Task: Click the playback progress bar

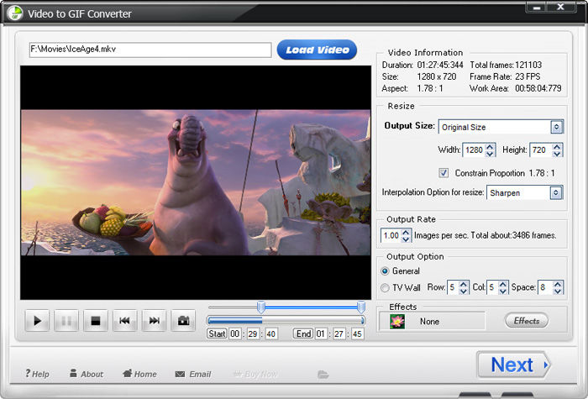Action: tap(286, 320)
